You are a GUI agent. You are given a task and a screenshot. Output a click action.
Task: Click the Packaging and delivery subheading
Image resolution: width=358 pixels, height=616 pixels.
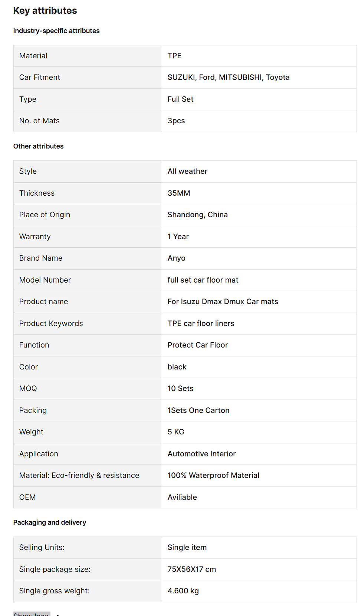49,522
